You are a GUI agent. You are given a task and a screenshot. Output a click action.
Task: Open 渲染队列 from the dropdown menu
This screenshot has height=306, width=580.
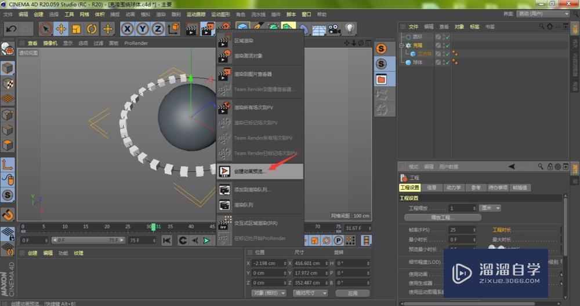[260, 205]
